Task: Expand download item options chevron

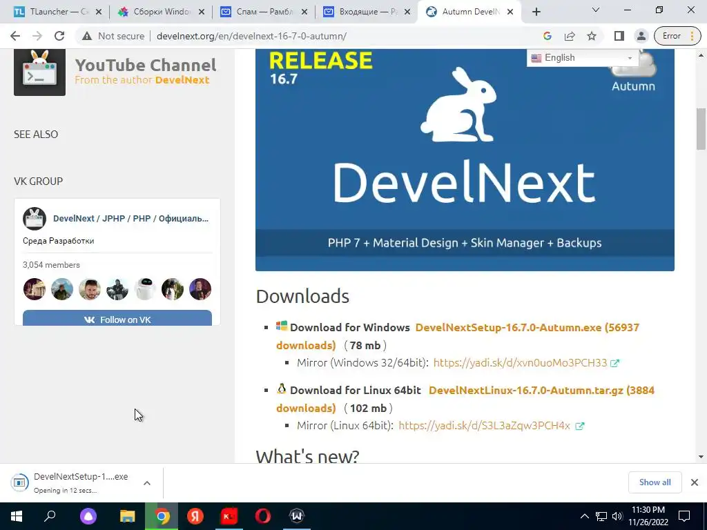Action: tap(147, 482)
